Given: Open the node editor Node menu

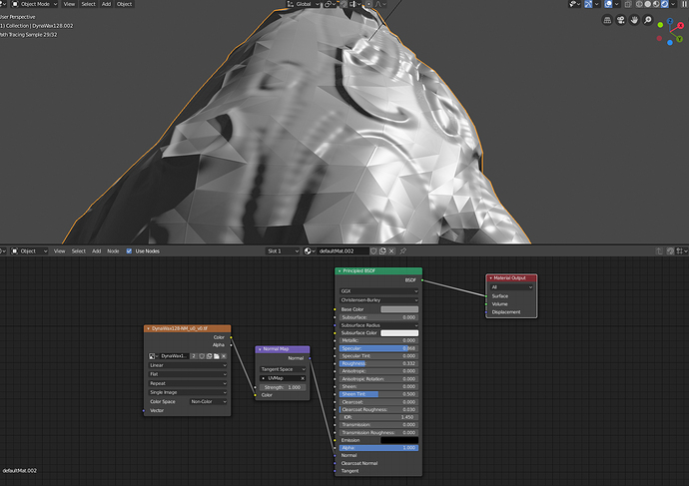Looking at the screenshot, I should tap(114, 251).
